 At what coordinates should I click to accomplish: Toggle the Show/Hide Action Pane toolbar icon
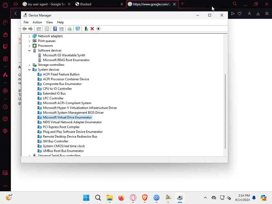click(61, 29)
